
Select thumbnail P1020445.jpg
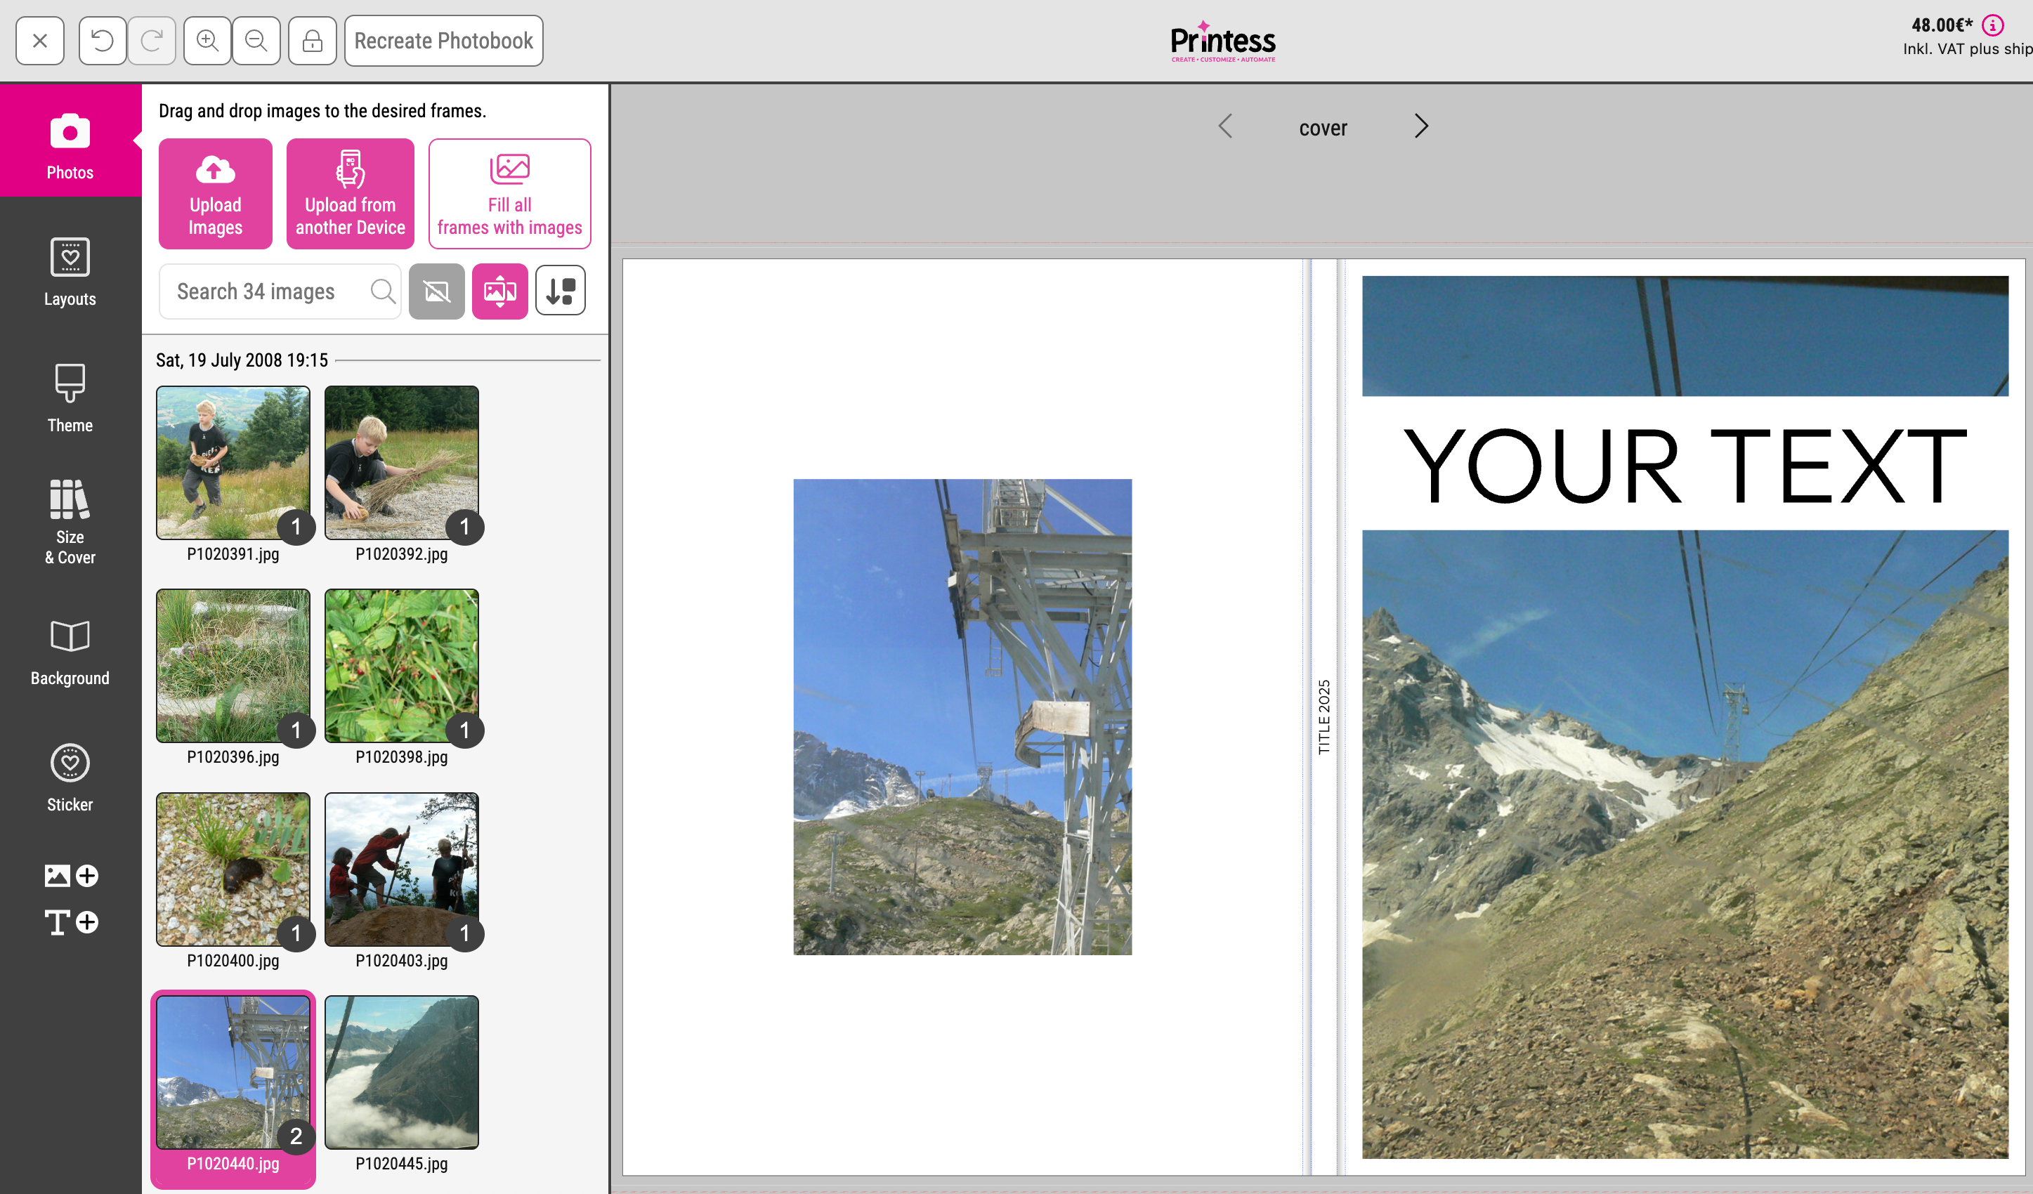click(x=402, y=1072)
